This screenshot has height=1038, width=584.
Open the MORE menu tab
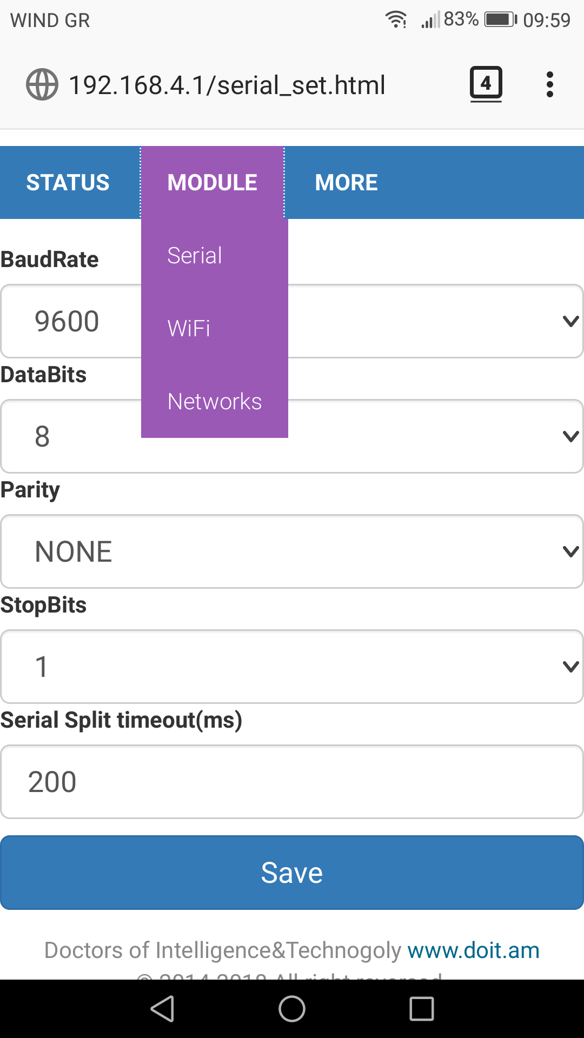click(346, 183)
